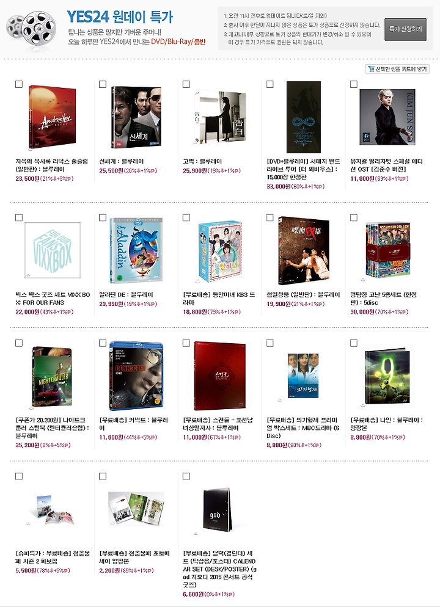Click 선택한 상품 카트에 넣기 button
Viewport: 440px width, 607px height.
pyautogui.click(x=397, y=69)
